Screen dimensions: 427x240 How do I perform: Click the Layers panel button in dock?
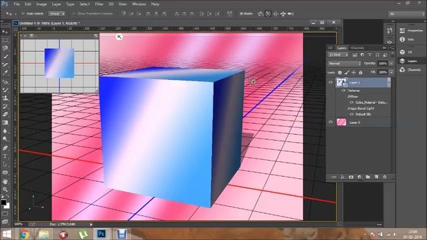point(411,61)
